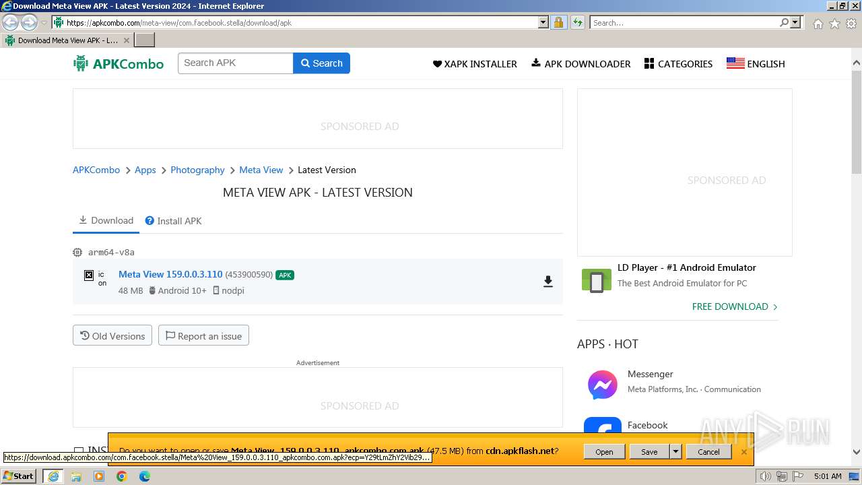Expand the search provider dropdown arrow
This screenshot has height=485, width=862.
(x=795, y=22)
